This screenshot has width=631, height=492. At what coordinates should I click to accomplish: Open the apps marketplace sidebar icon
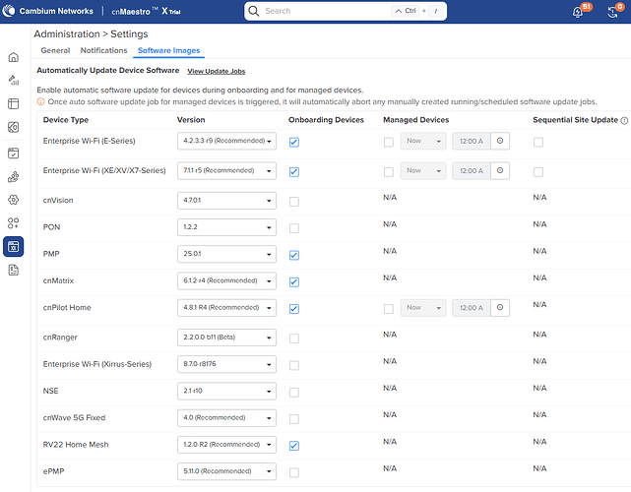coord(13,222)
